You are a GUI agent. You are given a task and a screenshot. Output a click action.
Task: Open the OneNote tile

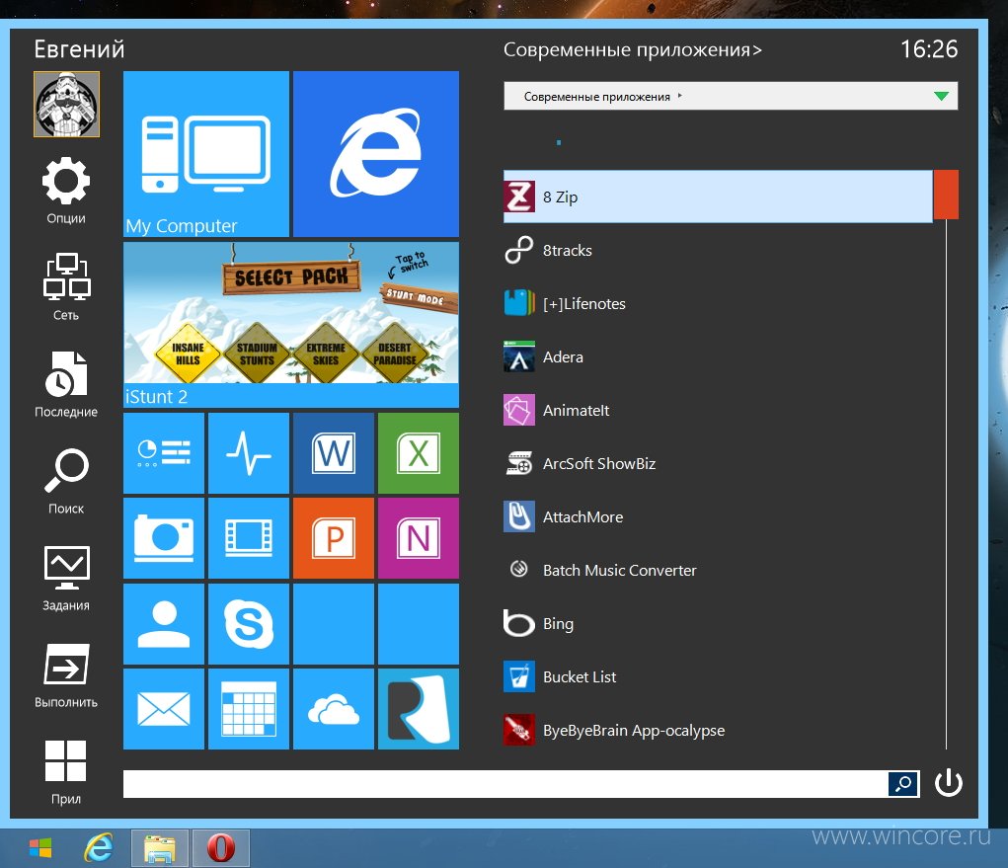tap(419, 538)
